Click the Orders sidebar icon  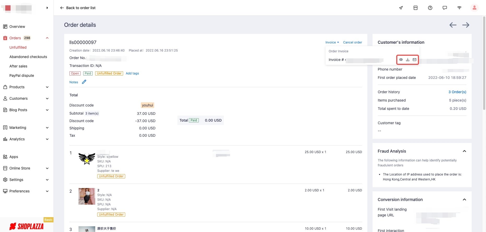click(x=5, y=38)
